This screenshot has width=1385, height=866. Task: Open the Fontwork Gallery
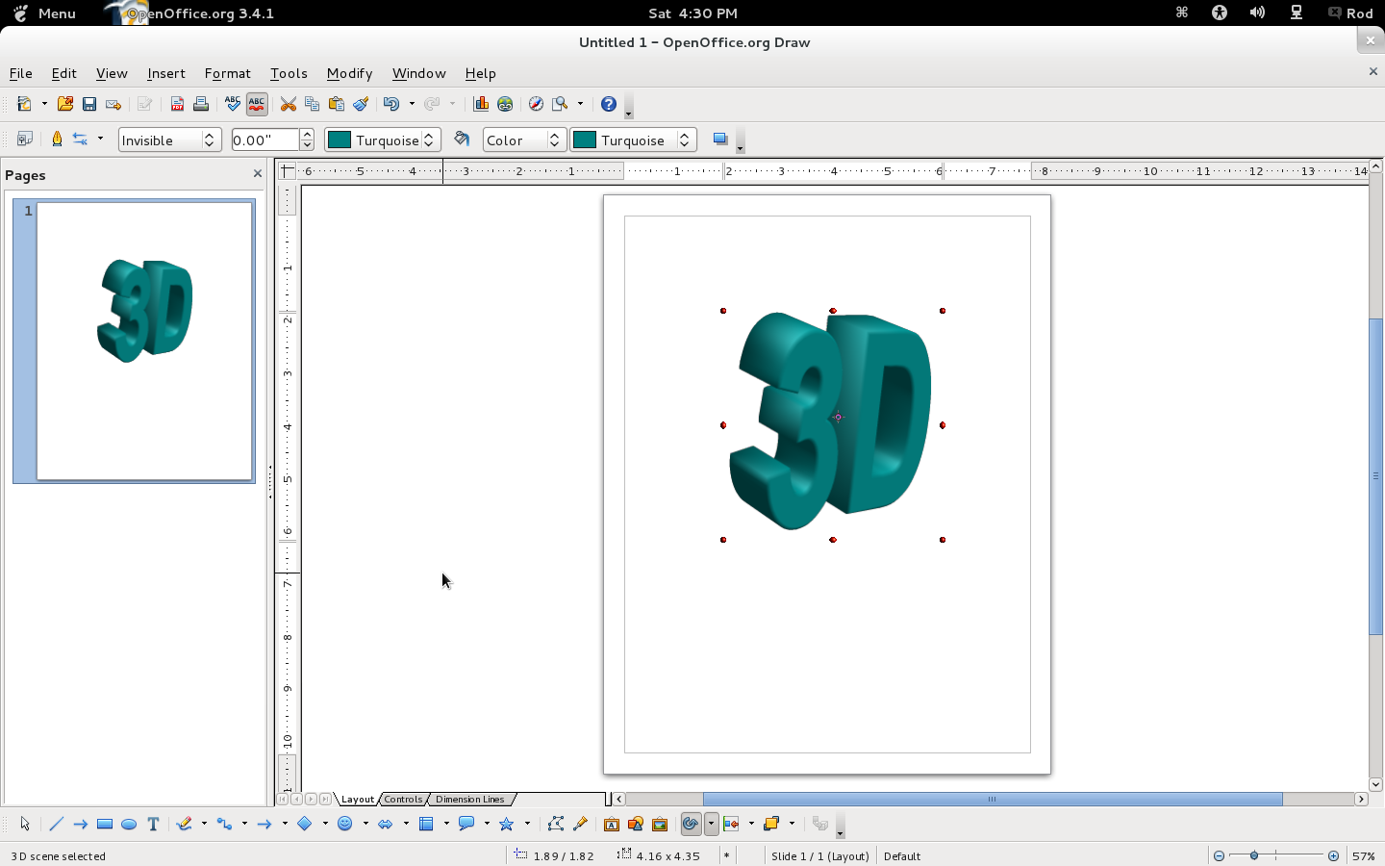click(612, 825)
